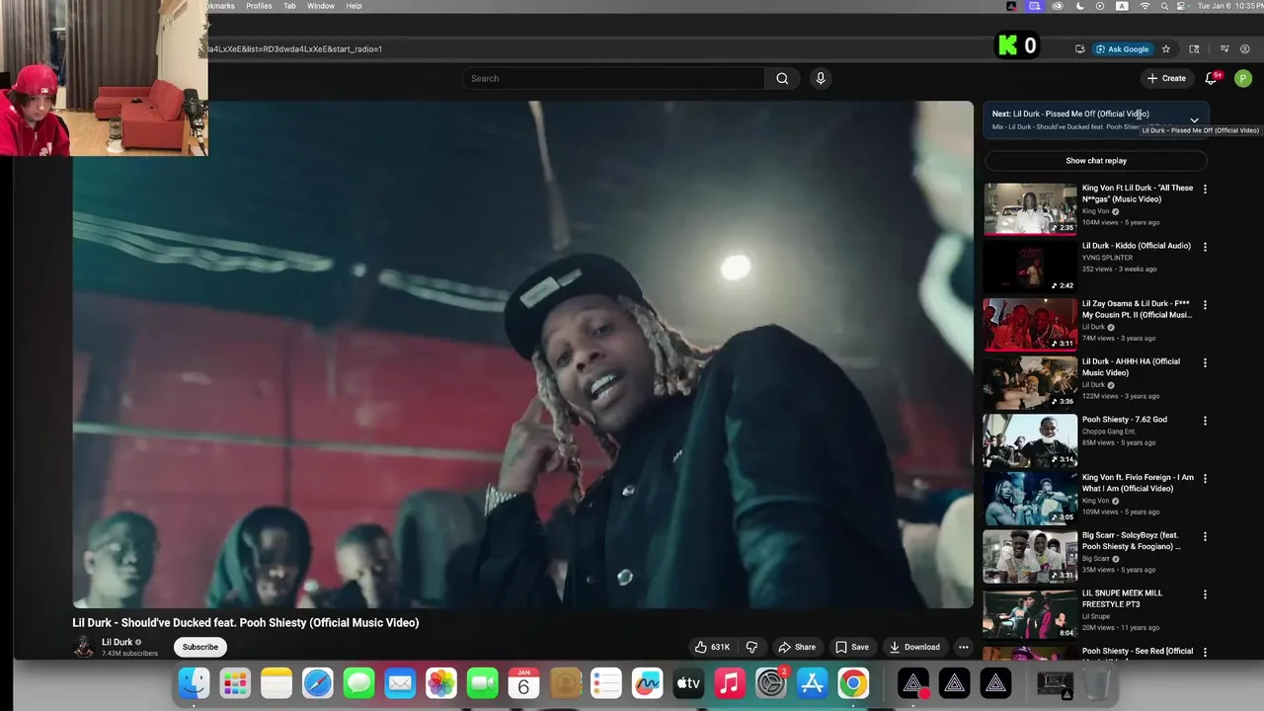The image size is (1264, 711).
Task: Share the Should've Ducked video
Action: (797, 647)
